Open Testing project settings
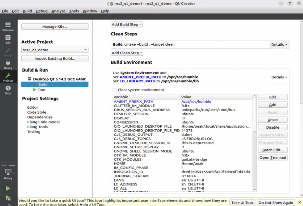Viewport: 303px width, 206px height. point(34,131)
